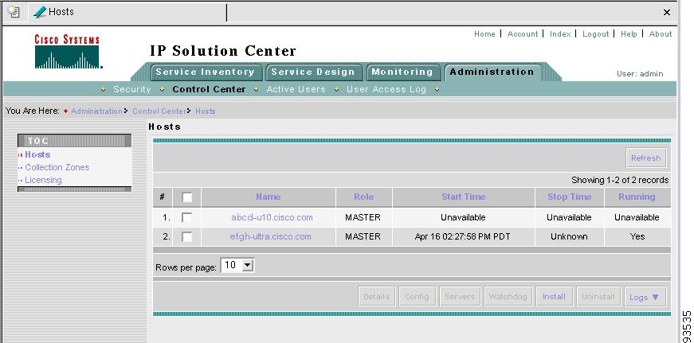Viewport: 694px width, 343px height.
Task: Click Hosts in the breadcrumb
Action: 205,111
